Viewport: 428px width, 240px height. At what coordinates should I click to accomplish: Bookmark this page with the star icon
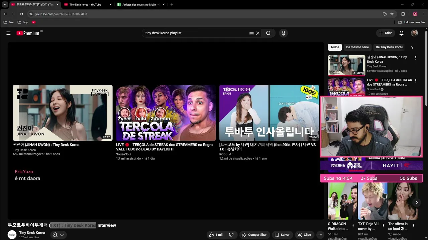tap(392, 14)
